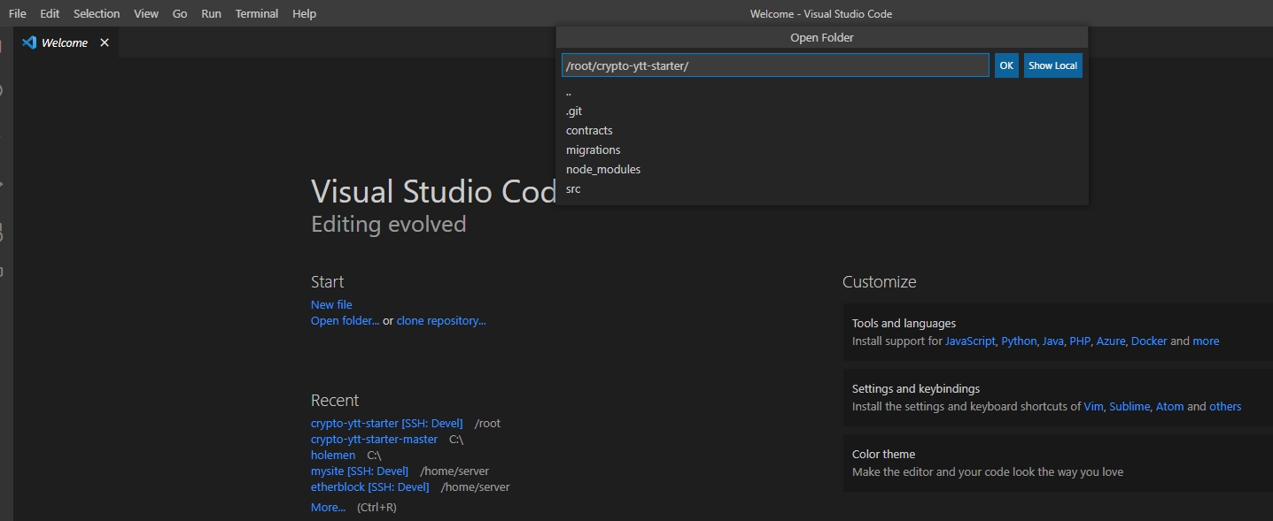The image size is (1273, 521).
Task: Install PHP language support link
Action: (x=1080, y=341)
